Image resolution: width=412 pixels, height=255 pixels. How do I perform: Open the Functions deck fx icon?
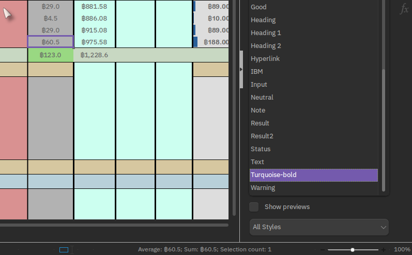[x=404, y=9]
